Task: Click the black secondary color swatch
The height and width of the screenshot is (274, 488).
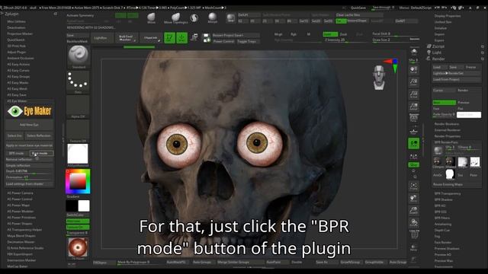Action: 72,205
